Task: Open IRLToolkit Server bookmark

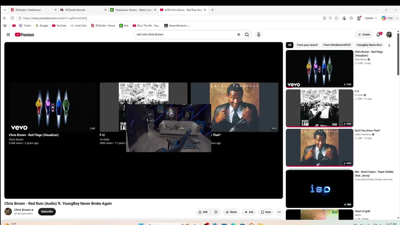Action: 103,26
